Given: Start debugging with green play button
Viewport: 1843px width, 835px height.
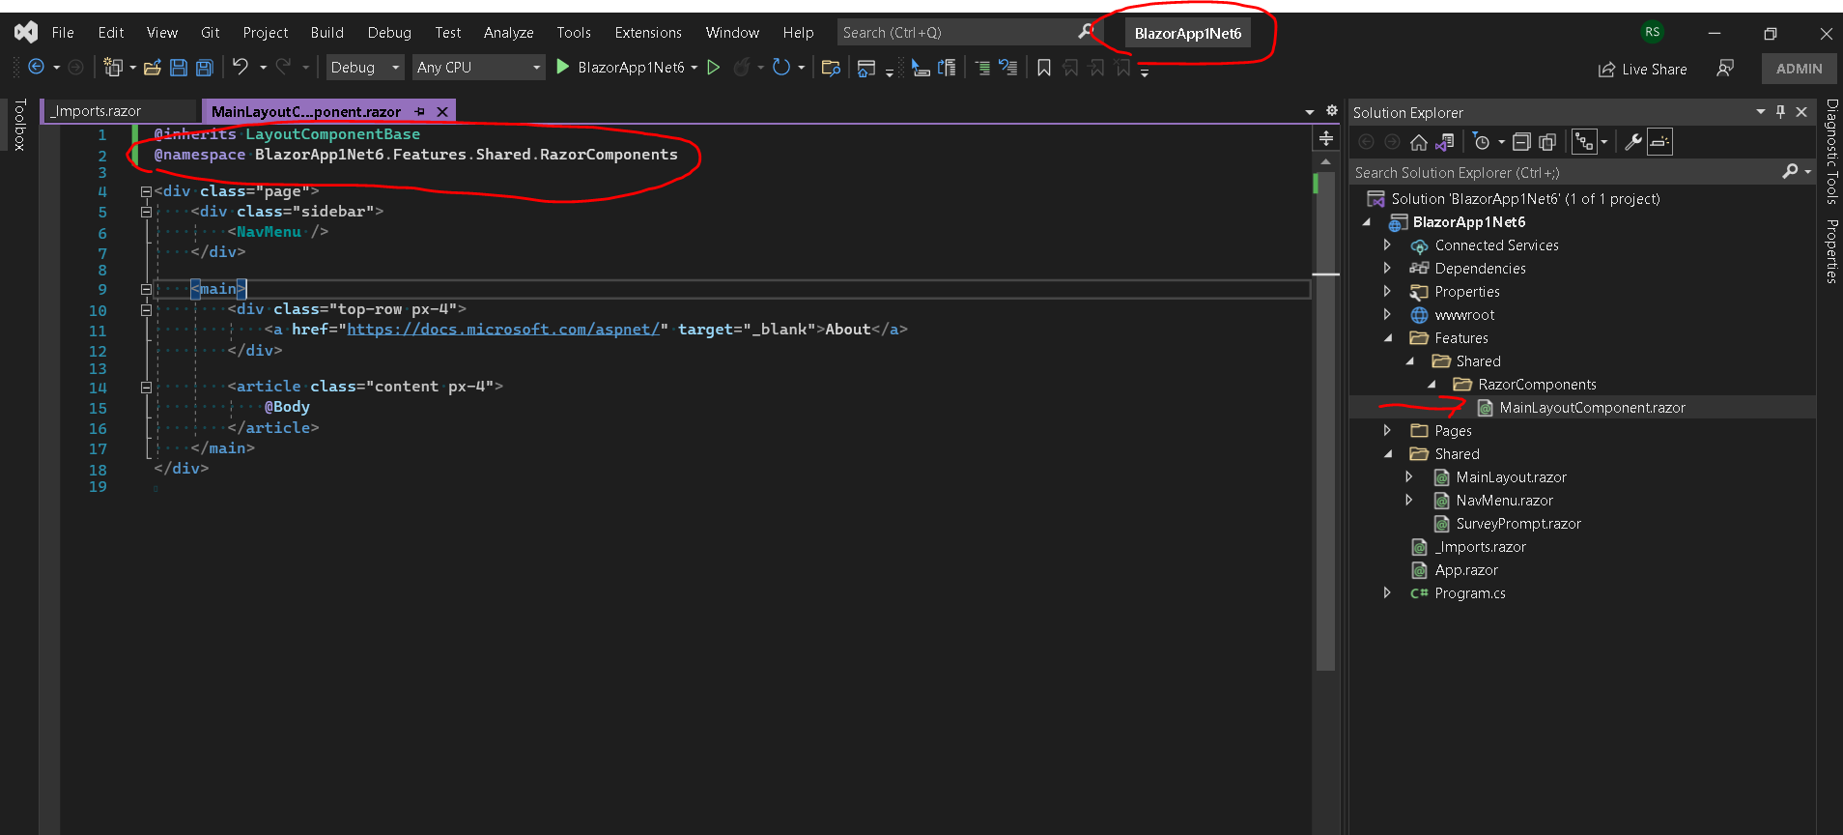Looking at the screenshot, I should [562, 67].
